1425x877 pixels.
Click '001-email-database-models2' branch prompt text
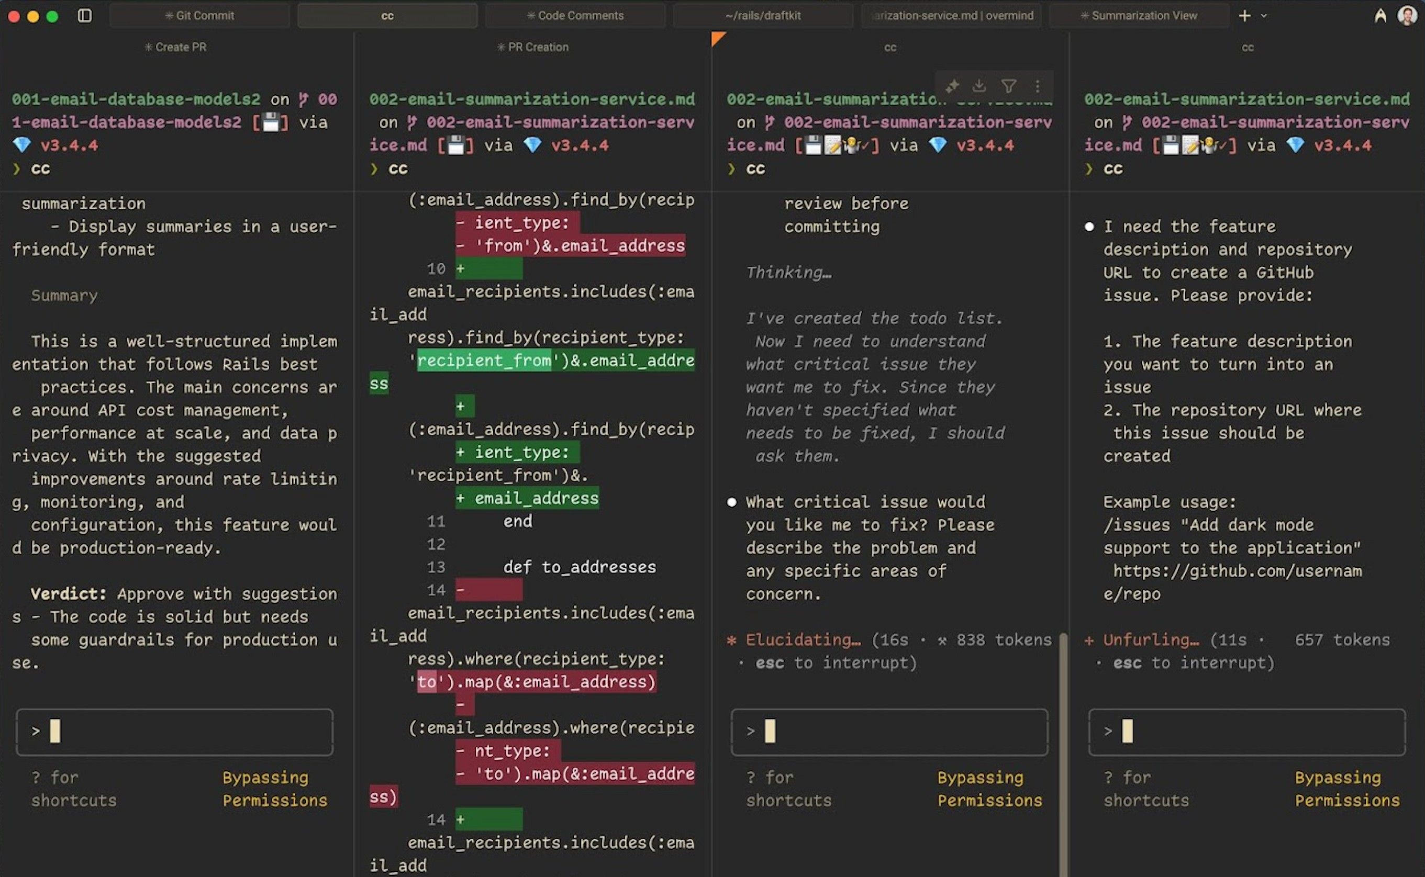tap(136, 99)
